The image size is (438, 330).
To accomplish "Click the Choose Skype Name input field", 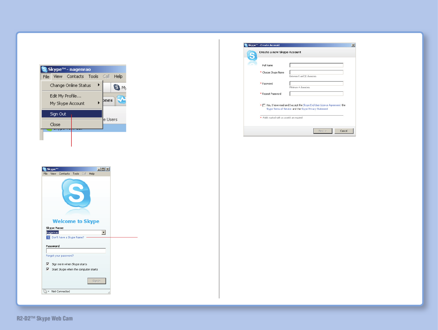I will tap(316, 72).
